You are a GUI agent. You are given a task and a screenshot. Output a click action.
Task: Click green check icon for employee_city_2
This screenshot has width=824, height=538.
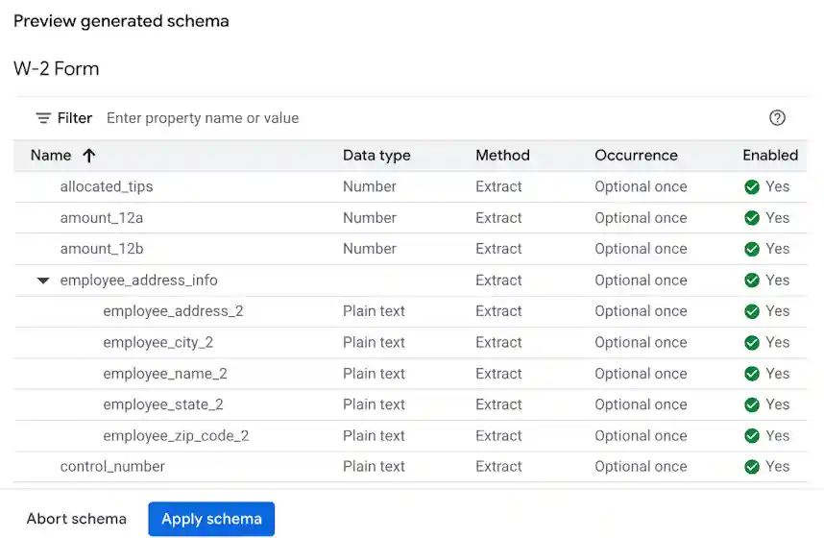(x=752, y=343)
